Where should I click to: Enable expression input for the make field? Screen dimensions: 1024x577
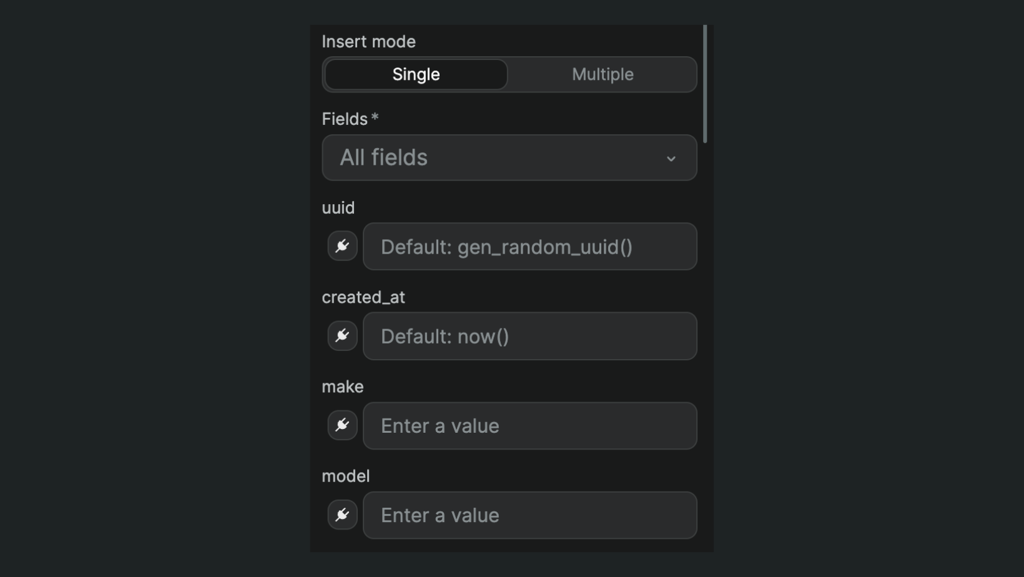tap(342, 425)
